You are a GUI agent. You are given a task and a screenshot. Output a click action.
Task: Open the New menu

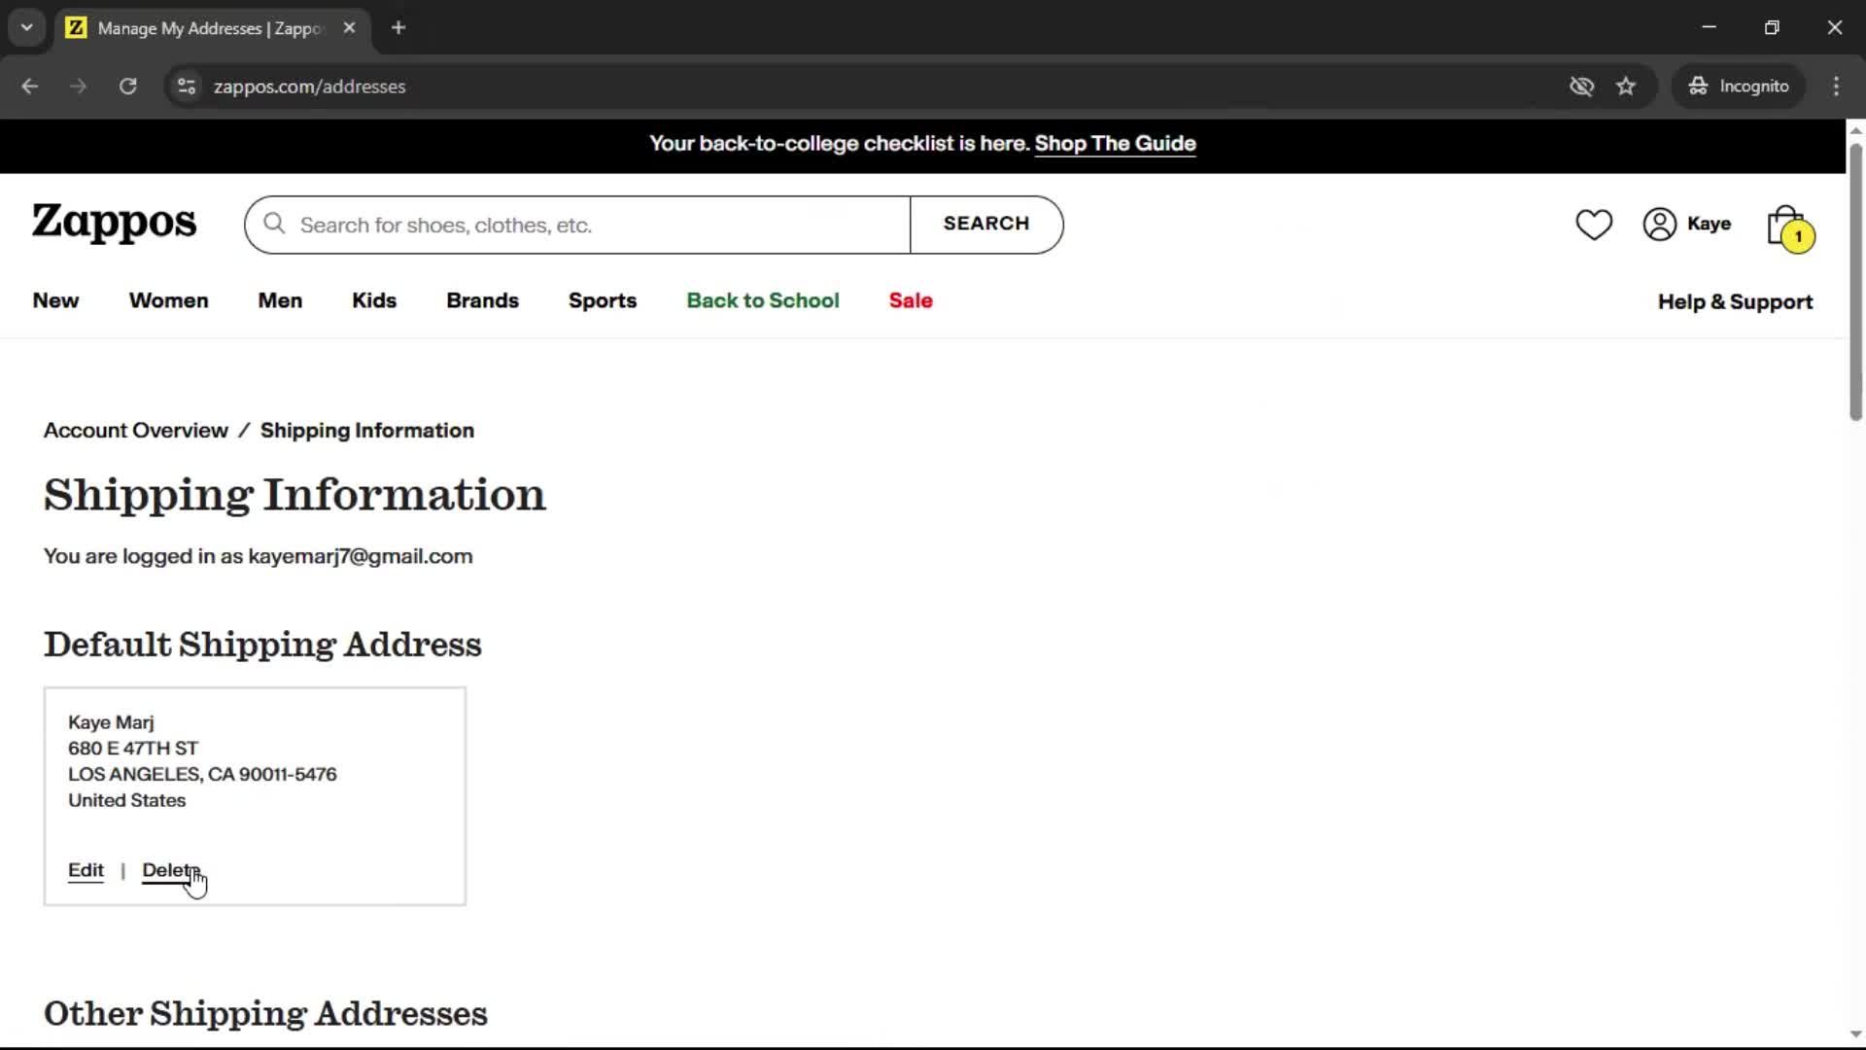(x=55, y=300)
